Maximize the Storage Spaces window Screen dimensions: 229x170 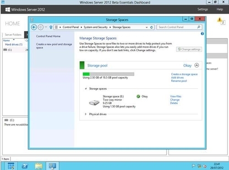192,19
